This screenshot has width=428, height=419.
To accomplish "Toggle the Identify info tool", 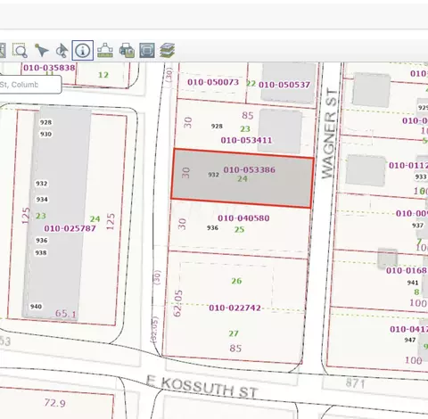I will (x=83, y=50).
